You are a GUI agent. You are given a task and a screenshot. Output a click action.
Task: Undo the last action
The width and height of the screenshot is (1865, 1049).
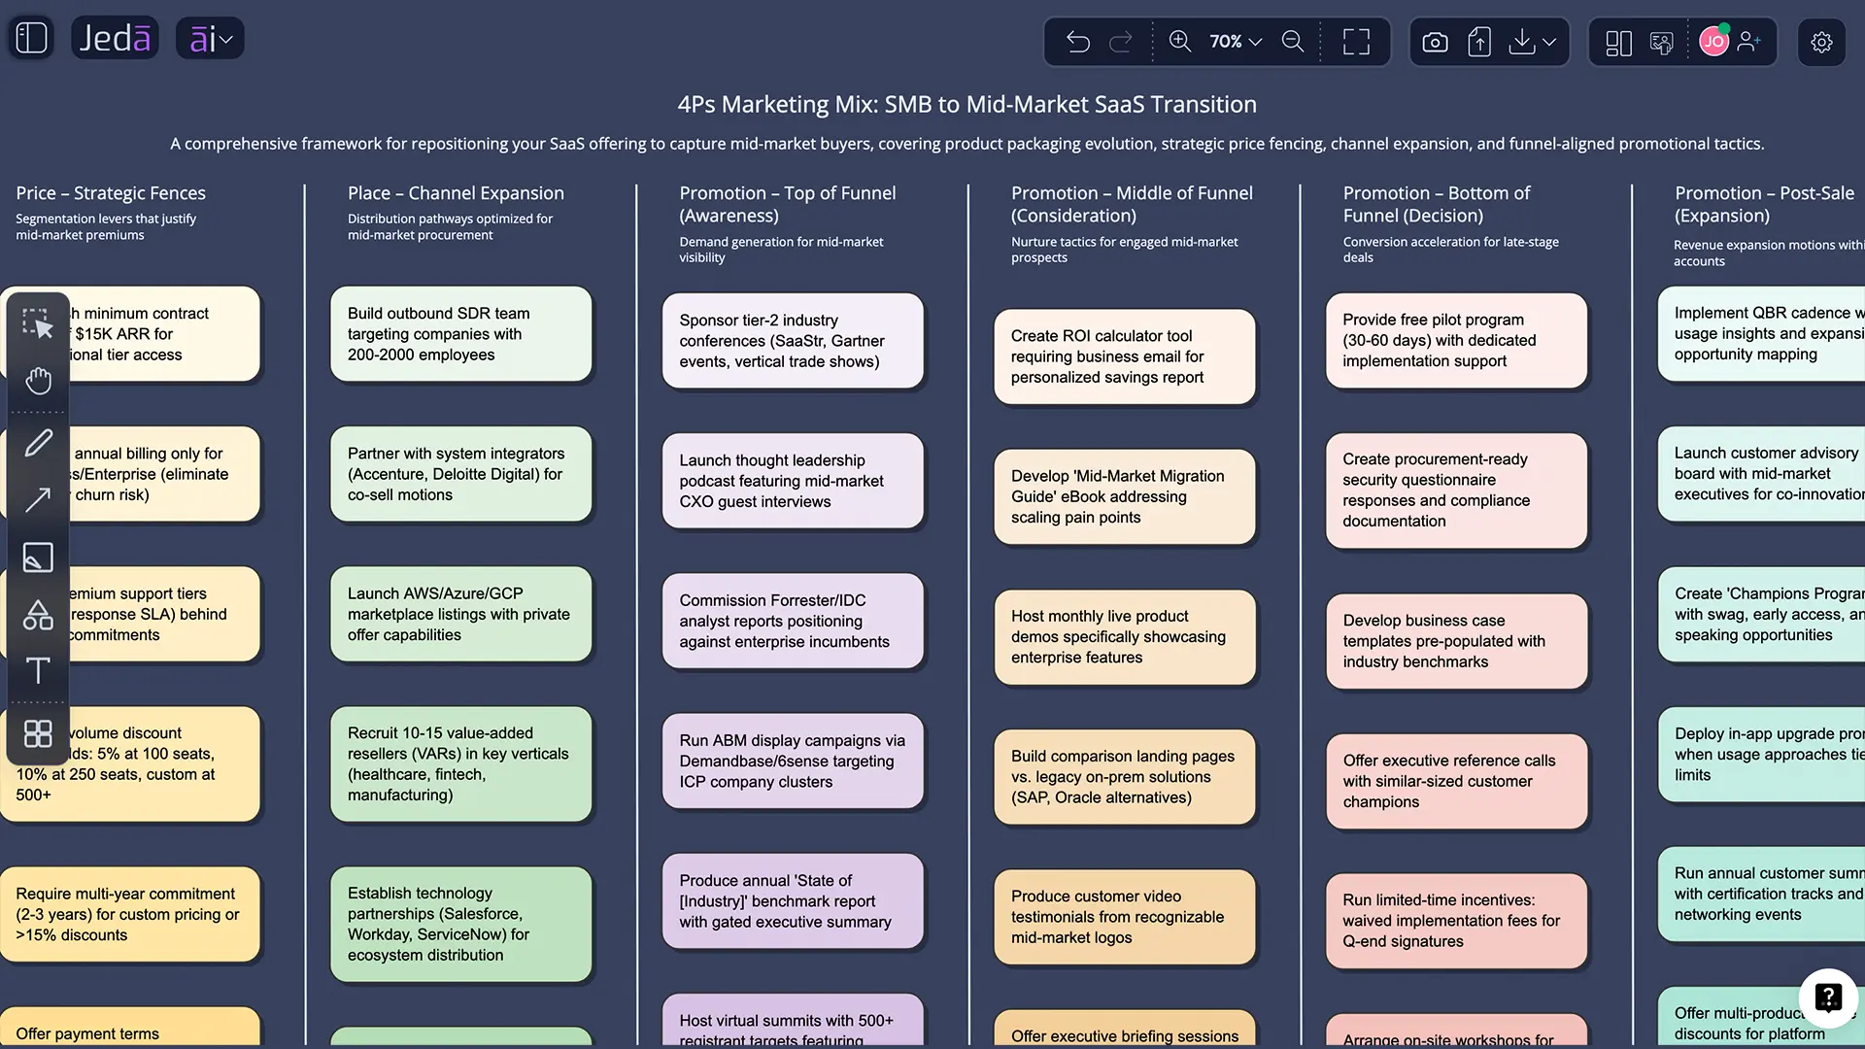click(x=1077, y=42)
